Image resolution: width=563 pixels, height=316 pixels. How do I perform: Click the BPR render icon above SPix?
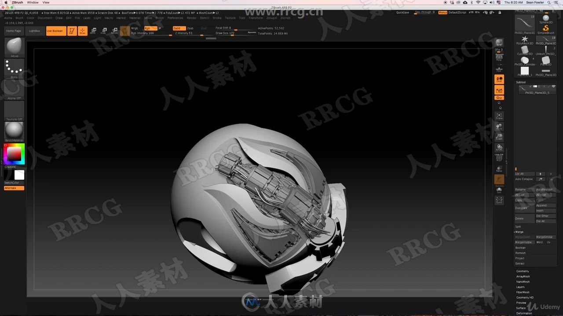pyautogui.click(x=499, y=43)
